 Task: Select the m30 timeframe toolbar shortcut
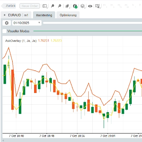pos(127,6)
